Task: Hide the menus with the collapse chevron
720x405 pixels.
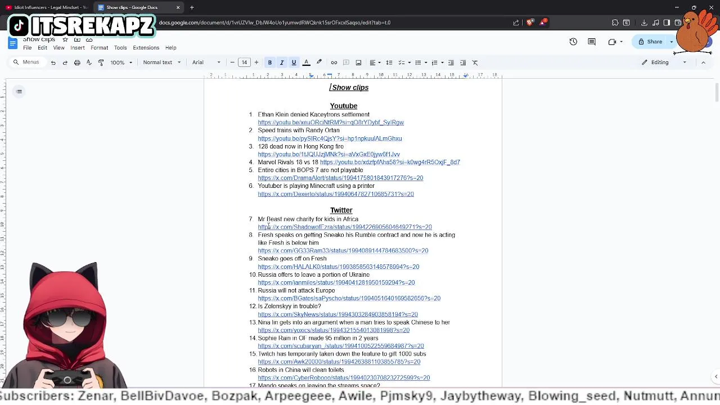Action: (703, 62)
